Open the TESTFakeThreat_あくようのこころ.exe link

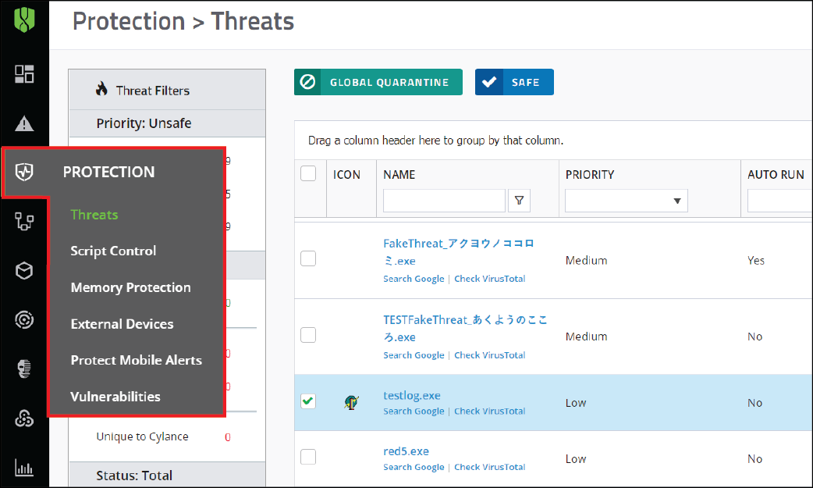point(465,328)
